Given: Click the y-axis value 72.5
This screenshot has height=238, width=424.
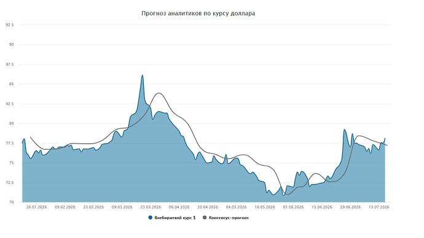Looking at the screenshot, I should [10, 182].
